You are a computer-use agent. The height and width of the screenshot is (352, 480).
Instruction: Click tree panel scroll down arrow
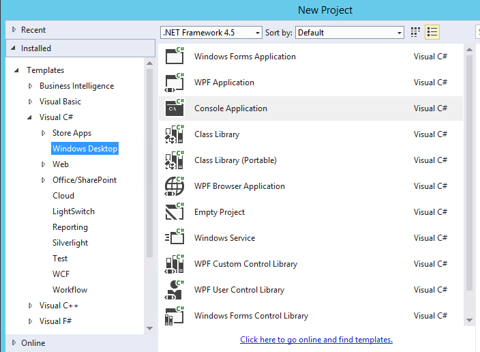(150, 328)
